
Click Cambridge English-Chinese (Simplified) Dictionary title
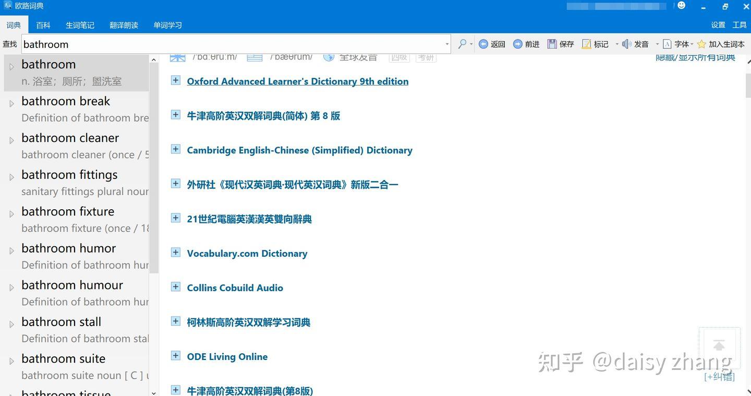[300, 150]
